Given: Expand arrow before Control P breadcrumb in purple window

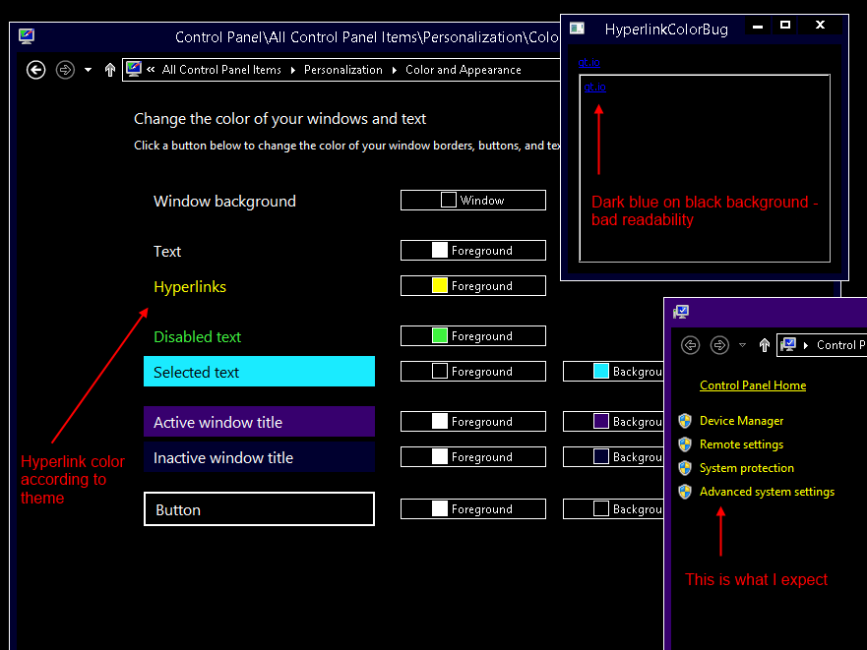Looking at the screenshot, I should (x=806, y=345).
